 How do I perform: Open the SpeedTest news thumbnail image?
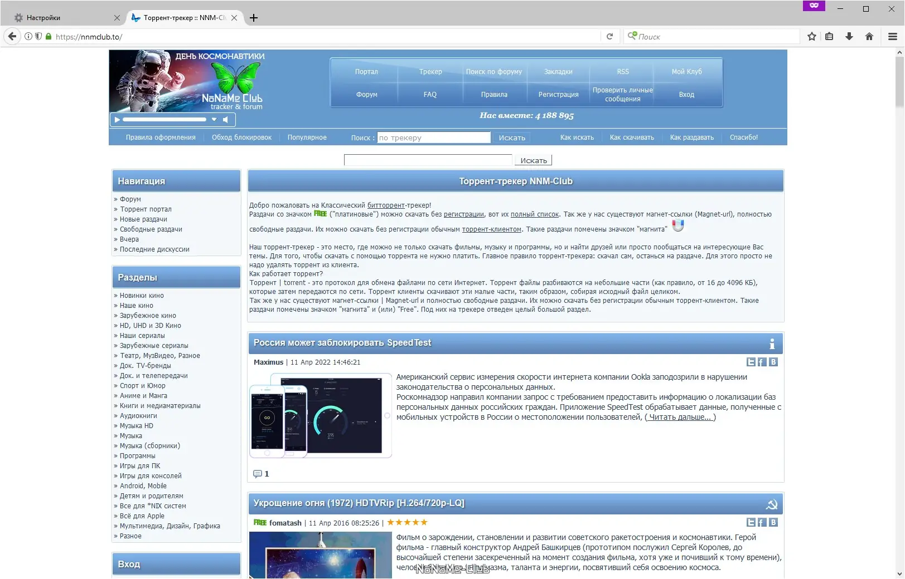(321, 416)
